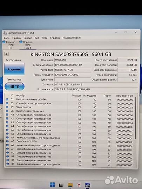Click the Режим передачи field SATA/600
The image size is (142, 189).
73,75
